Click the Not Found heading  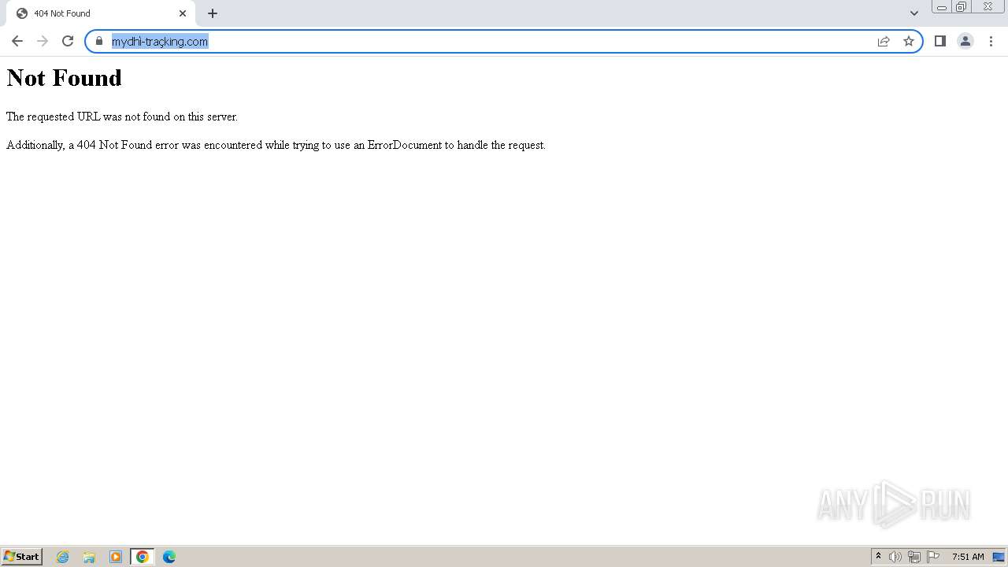coord(64,78)
